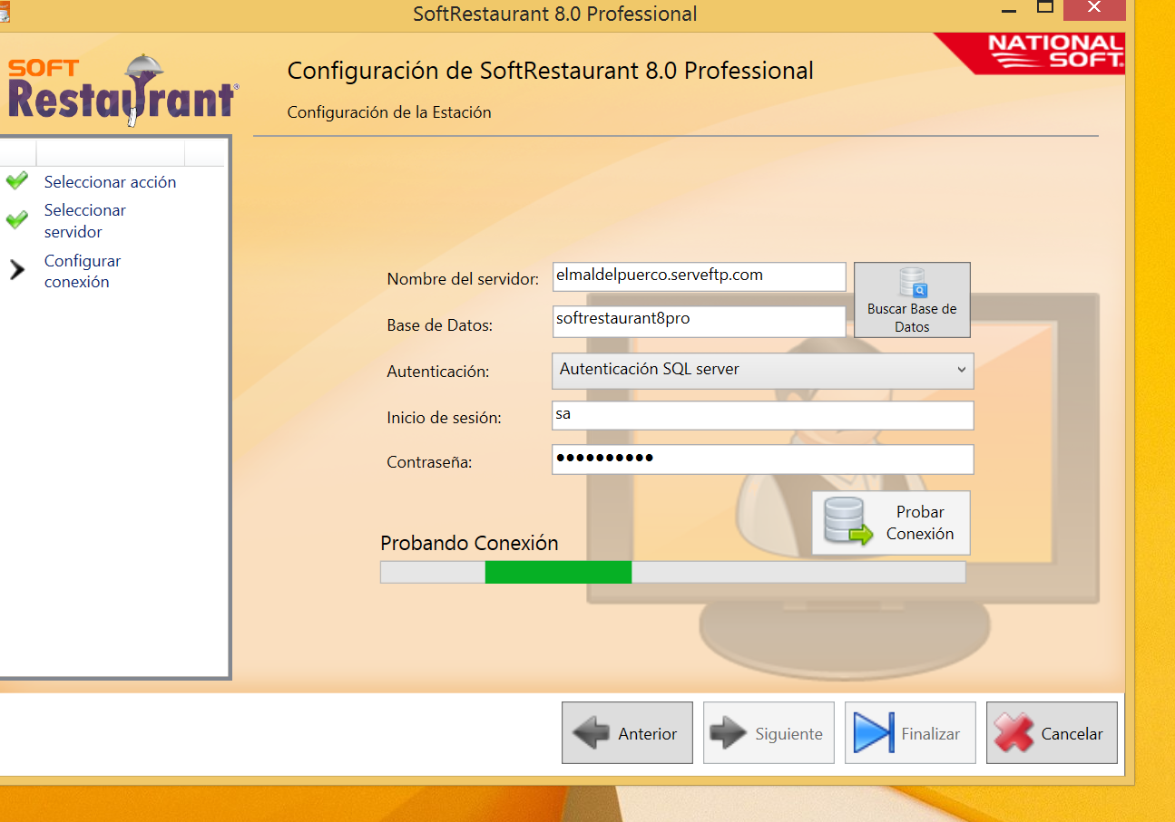1175x822 pixels.
Task: Open the Autenticación dropdown
Action: pyautogui.click(x=762, y=370)
